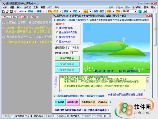Screen dimensions: 158x119
Task: Click the 下载视频教程 button
Action: [88, 102]
